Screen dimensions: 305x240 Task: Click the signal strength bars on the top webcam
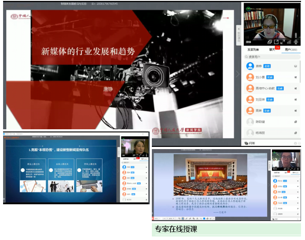[x=290, y=42]
